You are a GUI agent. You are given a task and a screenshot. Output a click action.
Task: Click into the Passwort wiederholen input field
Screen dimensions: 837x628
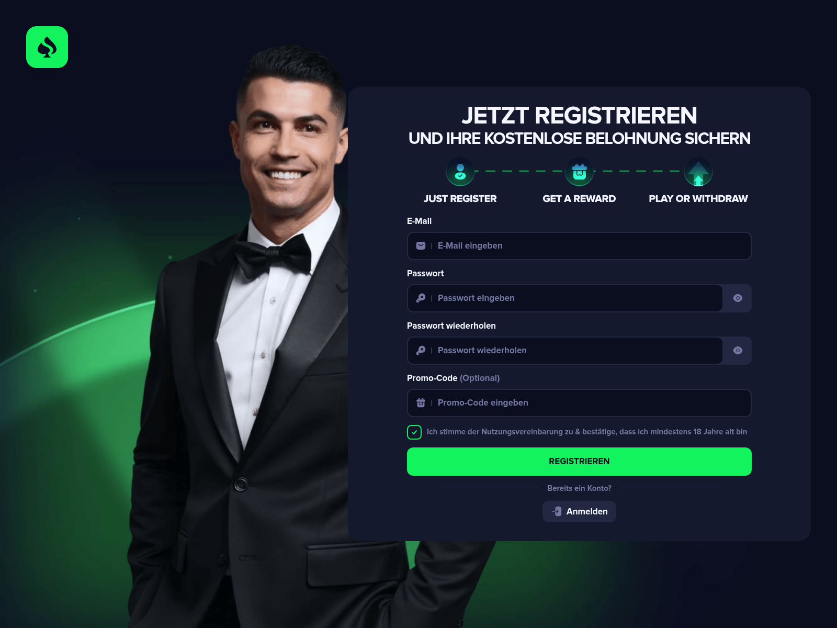pos(565,351)
